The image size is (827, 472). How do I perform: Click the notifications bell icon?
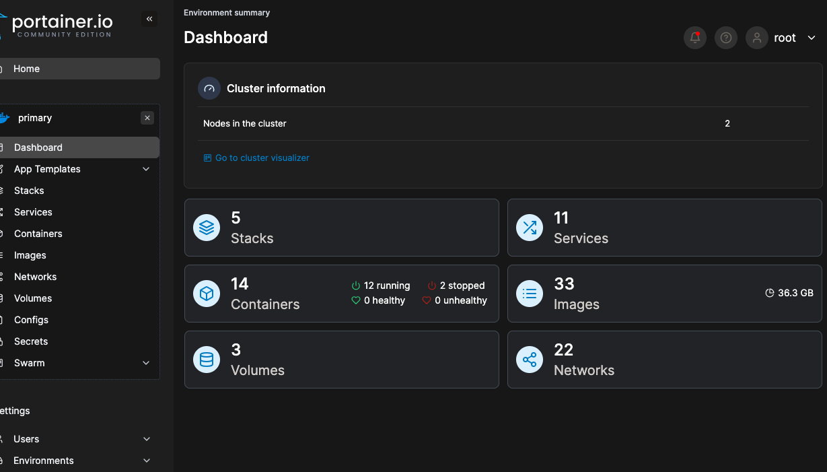pyautogui.click(x=695, y=38)
